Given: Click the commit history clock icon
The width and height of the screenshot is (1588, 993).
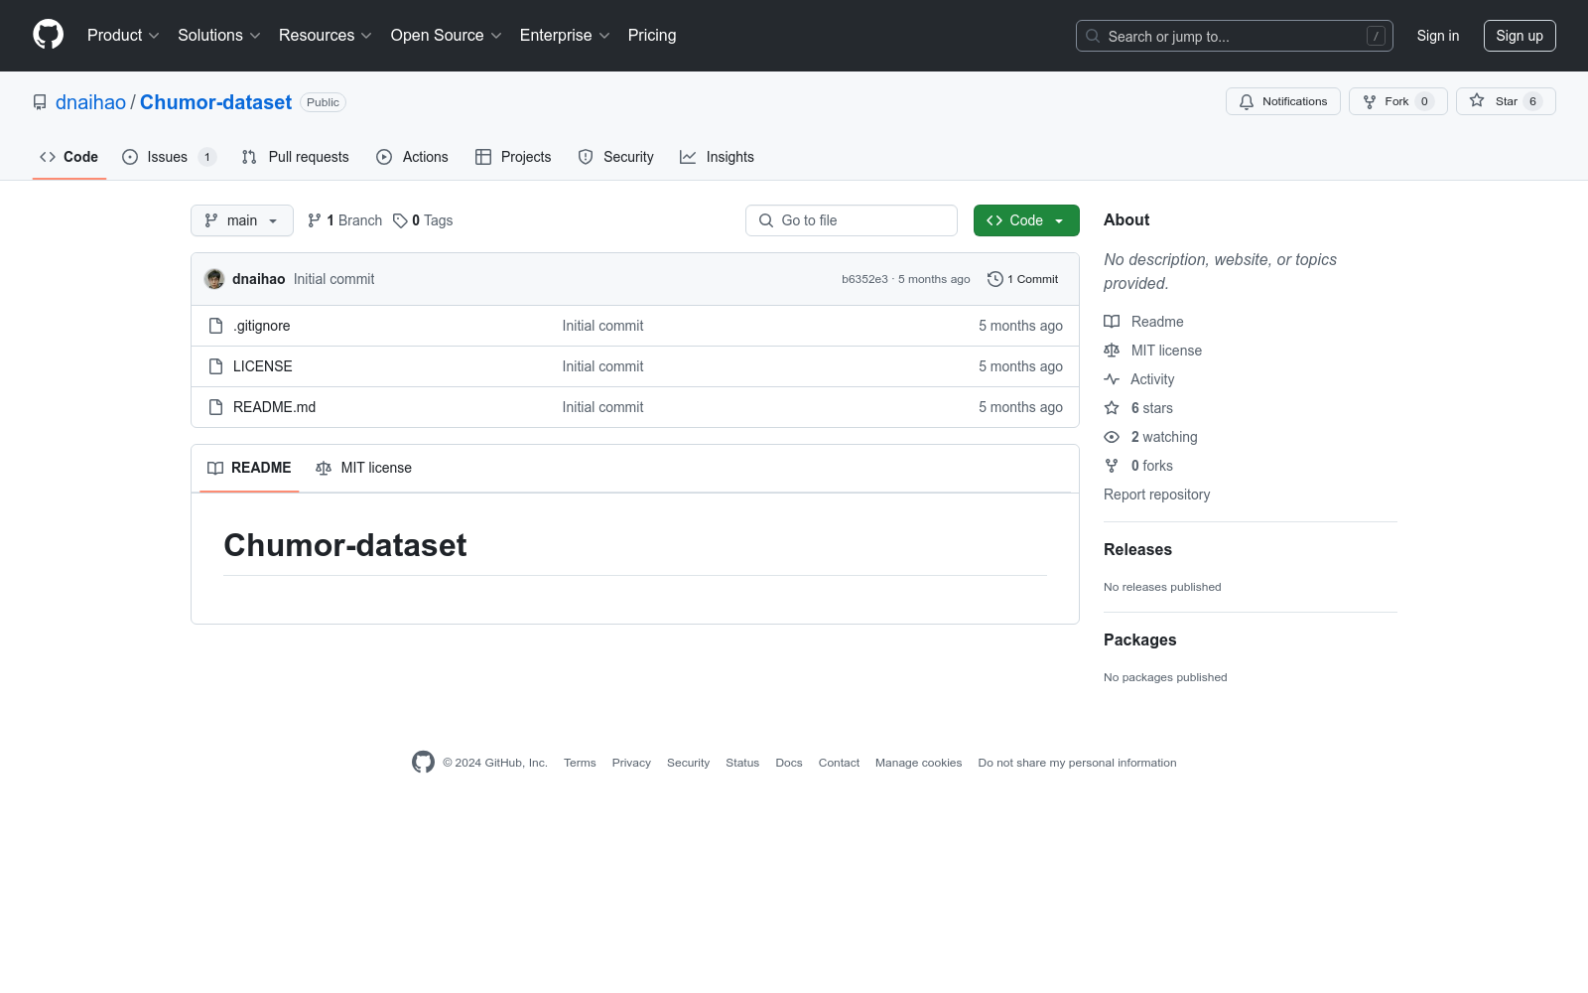Looking at the screenshot, I should (995, 279).
